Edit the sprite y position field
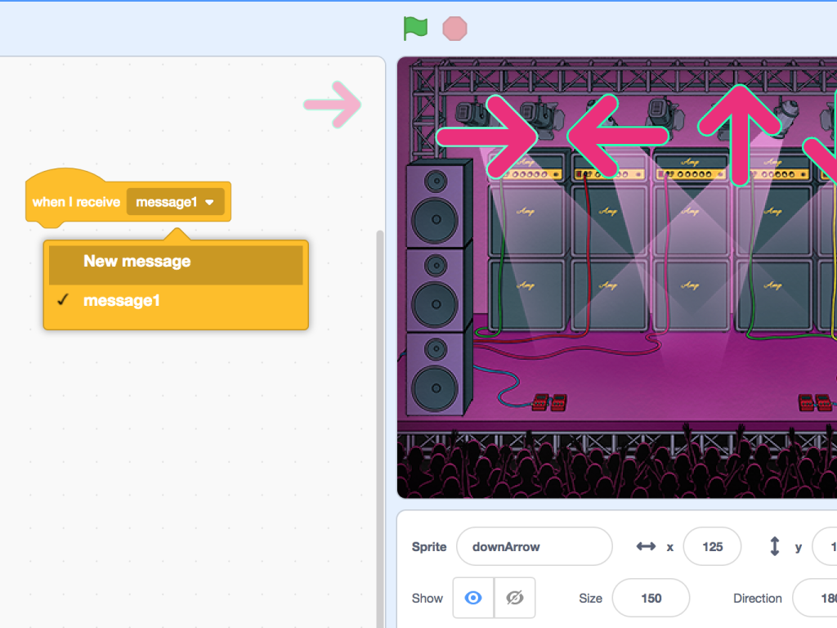Screen dimensions: 837x628 pos(824,546)
